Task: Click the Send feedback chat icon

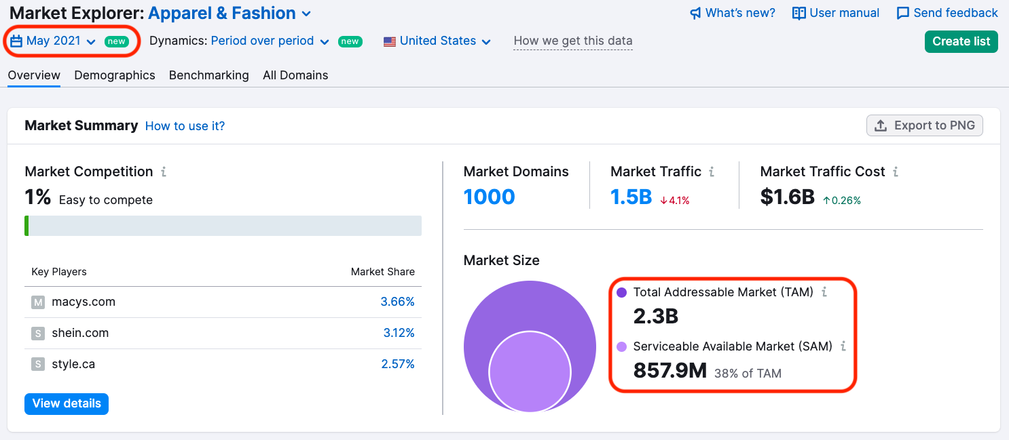Action: (902, 14)
